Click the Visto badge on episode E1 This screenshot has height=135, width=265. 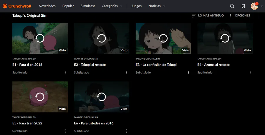(x=62, y=50)
